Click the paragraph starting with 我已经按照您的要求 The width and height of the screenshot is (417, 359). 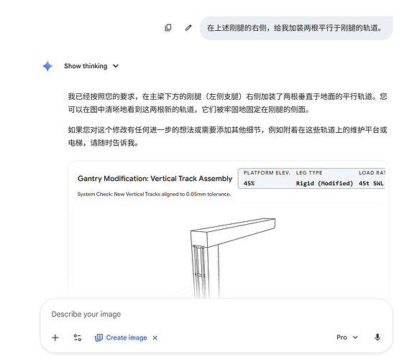pos(227,103)
